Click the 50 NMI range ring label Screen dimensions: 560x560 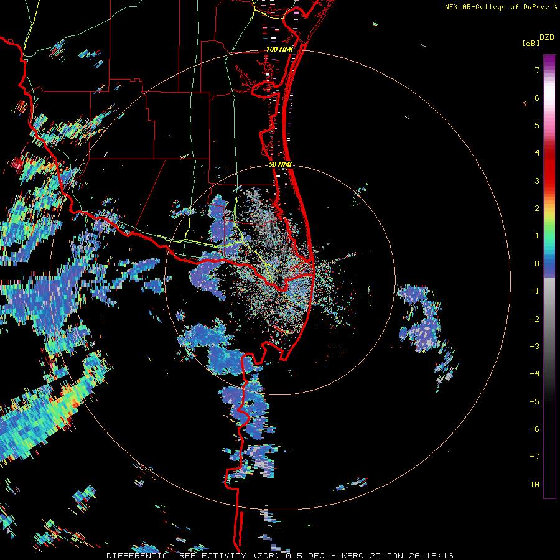[x=280, y=165]
